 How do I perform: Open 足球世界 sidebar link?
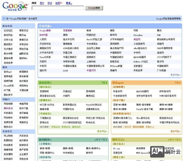click(8, 63)
